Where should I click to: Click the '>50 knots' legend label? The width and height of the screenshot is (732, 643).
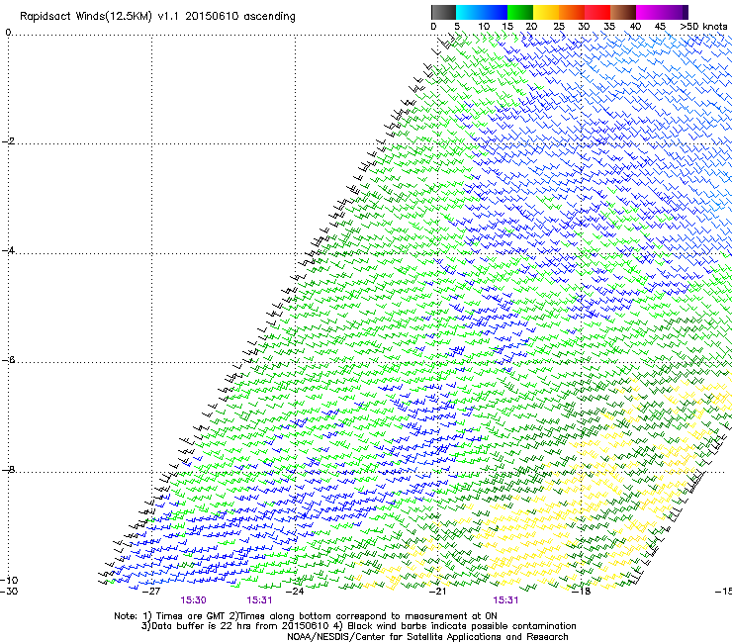703,27
